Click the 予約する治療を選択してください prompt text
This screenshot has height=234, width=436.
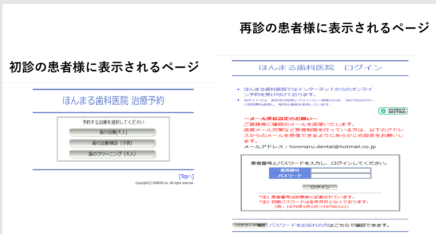coord(113,122)
